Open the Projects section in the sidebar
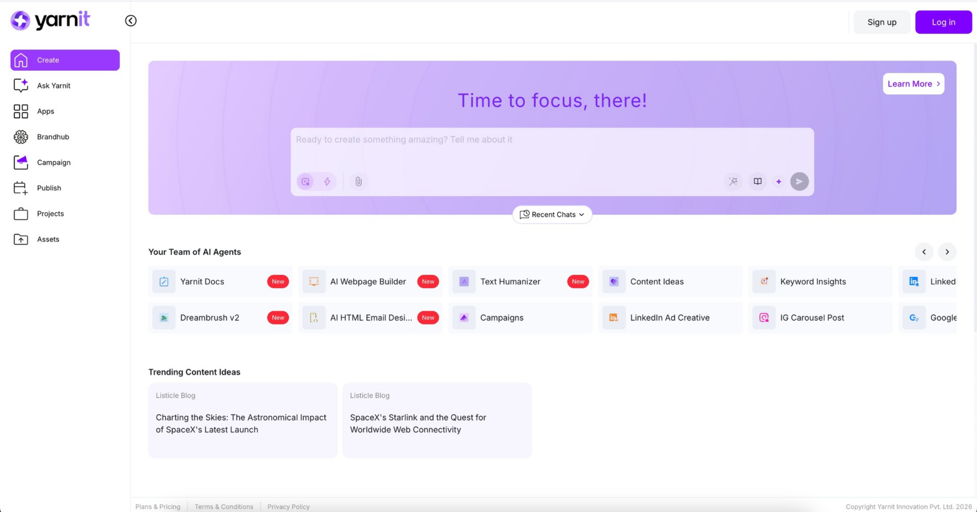 click(50, 214)
